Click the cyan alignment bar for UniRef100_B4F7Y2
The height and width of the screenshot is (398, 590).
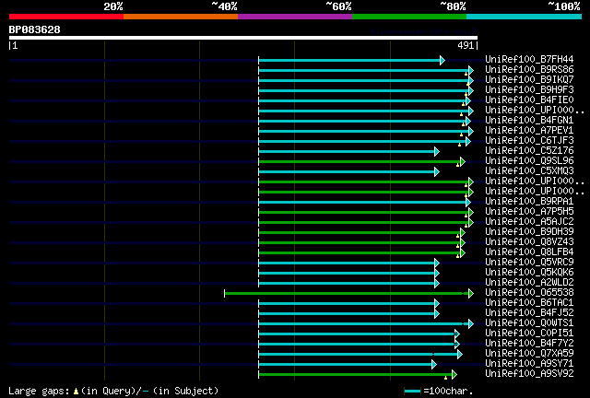(359, 345)
